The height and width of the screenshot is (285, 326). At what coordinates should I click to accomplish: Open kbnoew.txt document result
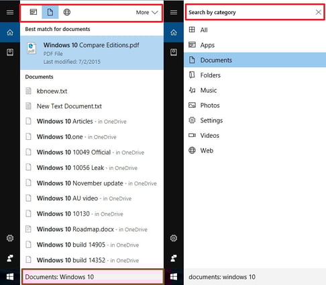(x=92, y=91)
